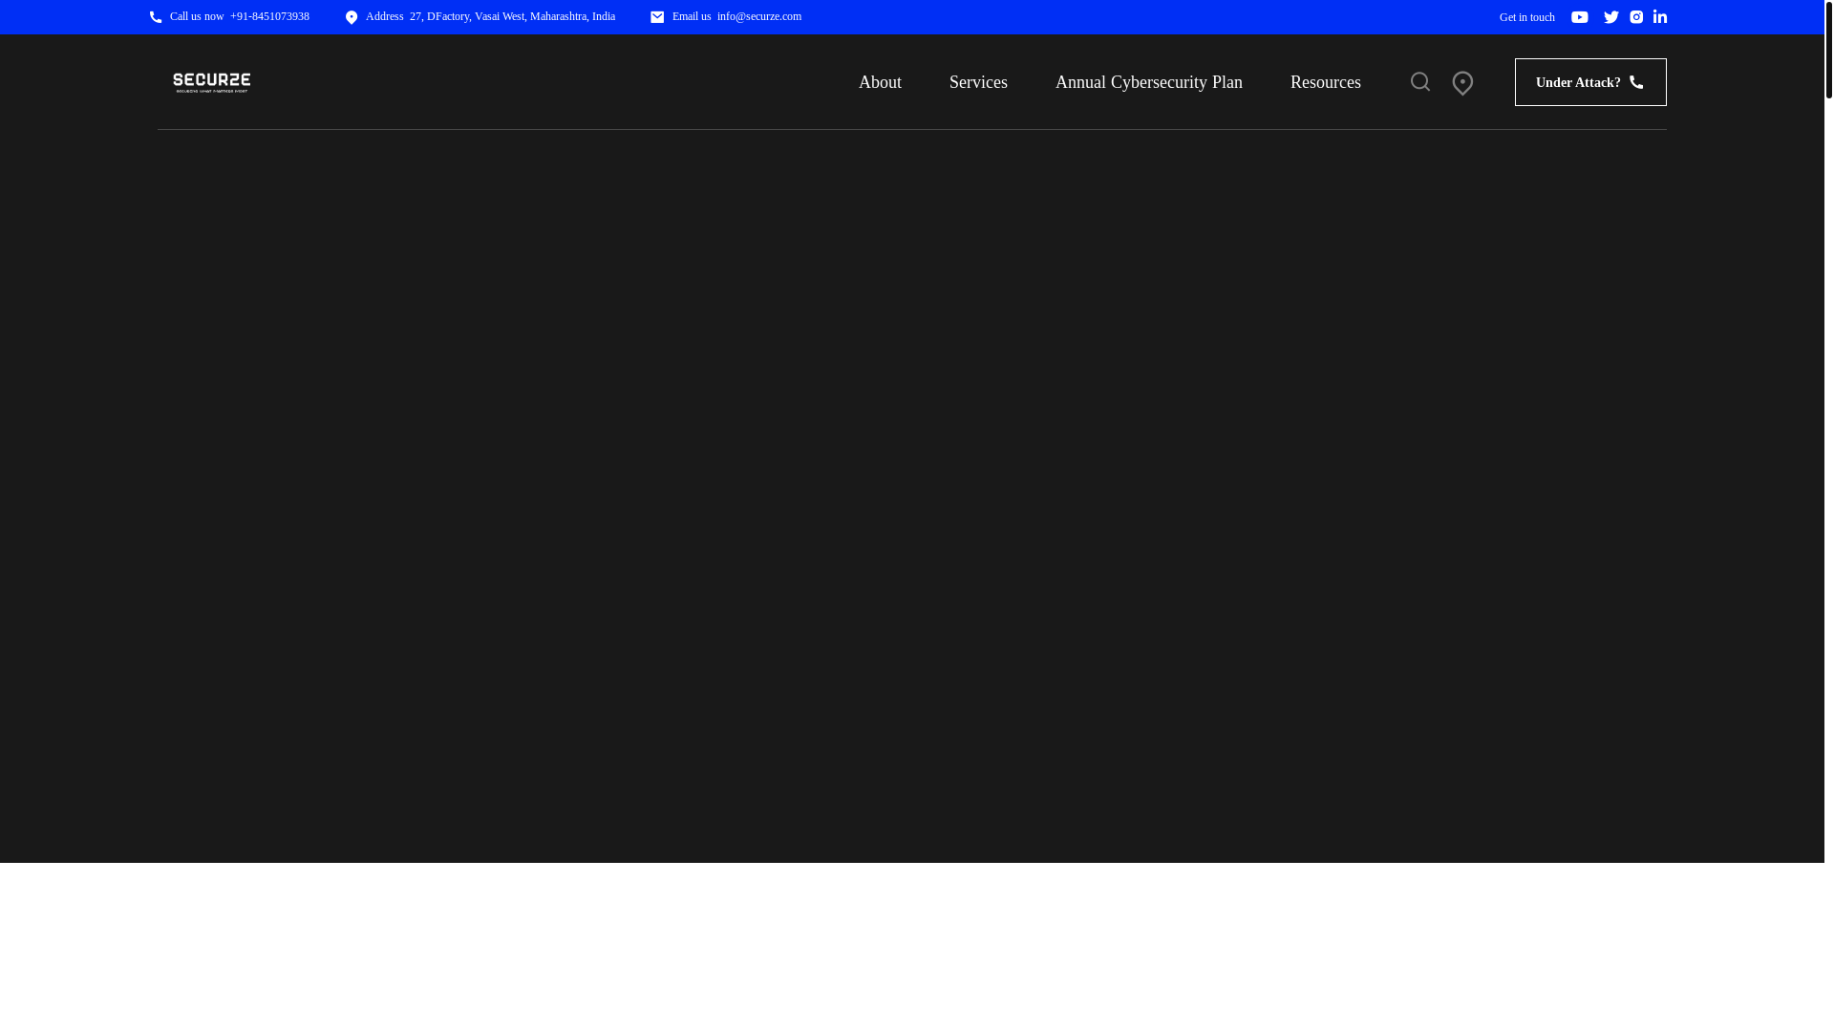Open the YouTube social icon
Viewport: 1834px width, 1032px height.
[x=1580, y=17]
